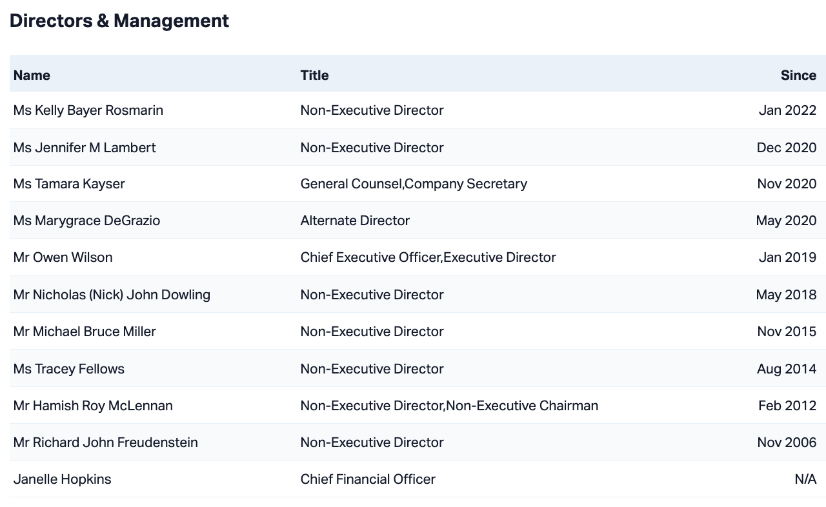Click Ms Tracey Fellows name
The image size is (826, 507).
68,369
